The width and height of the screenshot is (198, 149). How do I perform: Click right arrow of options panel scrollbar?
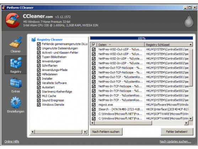pyautogui.click(x=85, y=132)
